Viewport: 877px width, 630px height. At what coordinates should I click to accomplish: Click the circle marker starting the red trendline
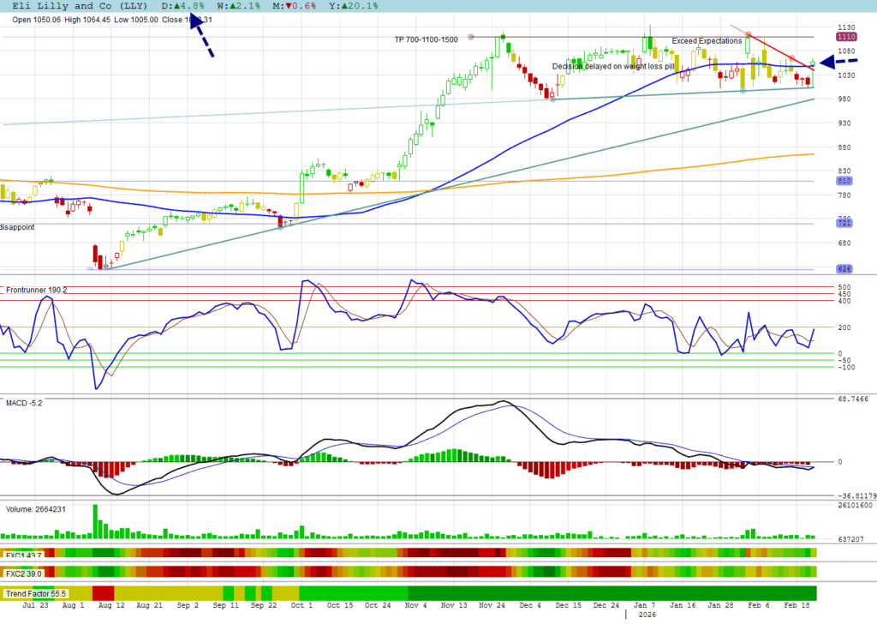point(749,35)
